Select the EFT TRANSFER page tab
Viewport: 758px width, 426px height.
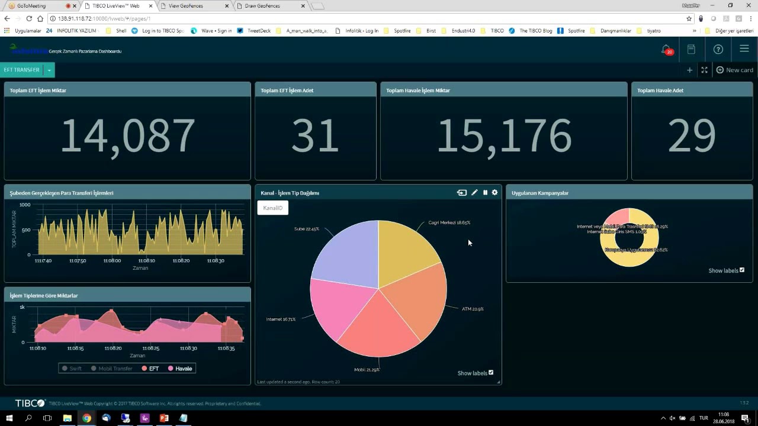pos(22,70)
